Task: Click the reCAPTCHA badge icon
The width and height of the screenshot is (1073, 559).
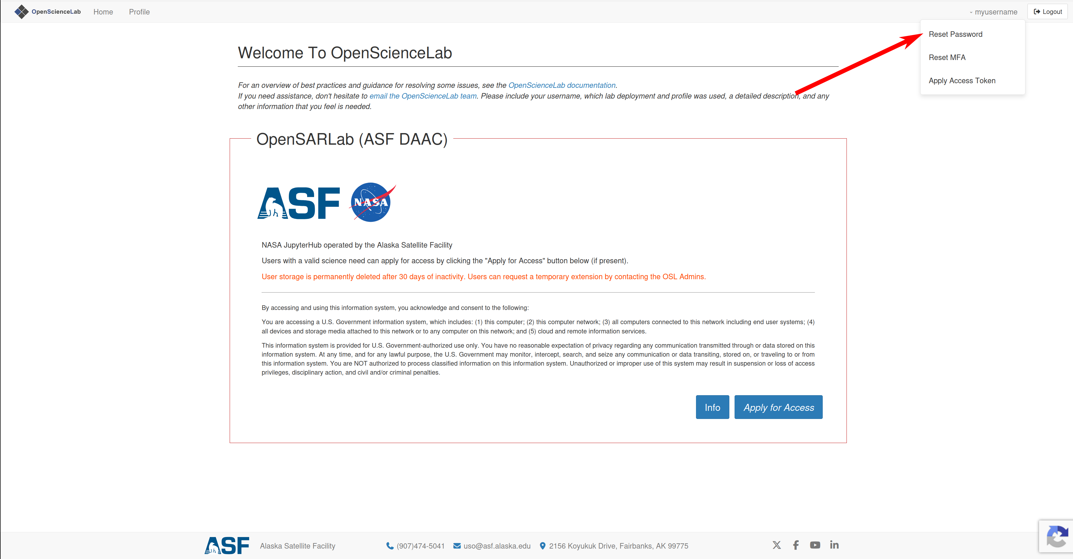Action: [x=1057, y=536]
